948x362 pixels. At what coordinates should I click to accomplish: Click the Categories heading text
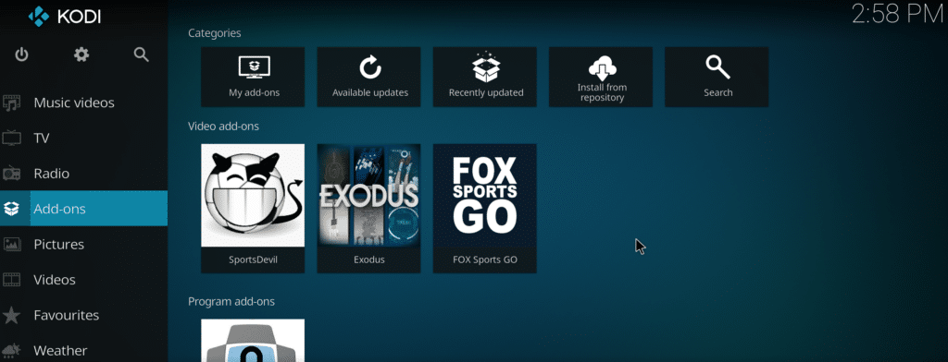pyautogui.click(x=215, y=33)
